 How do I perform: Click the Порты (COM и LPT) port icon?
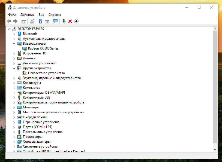click(x=19, y=127)
